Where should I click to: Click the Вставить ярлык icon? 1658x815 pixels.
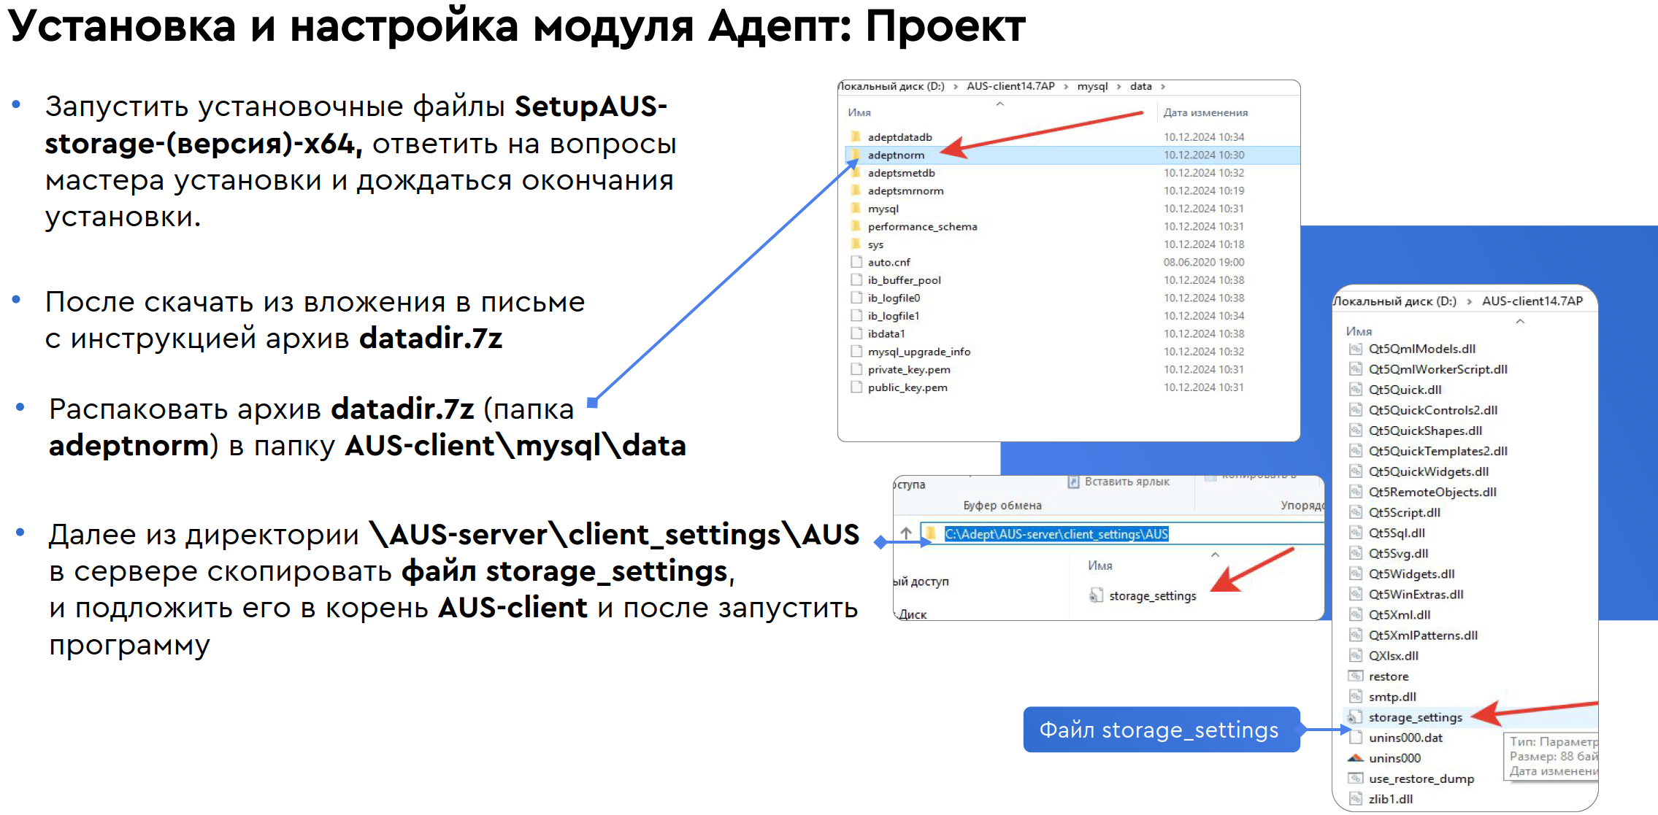coord(1073,482)
